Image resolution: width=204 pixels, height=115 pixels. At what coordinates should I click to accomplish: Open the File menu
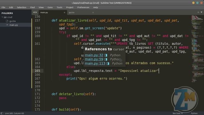tap(4, 7)
